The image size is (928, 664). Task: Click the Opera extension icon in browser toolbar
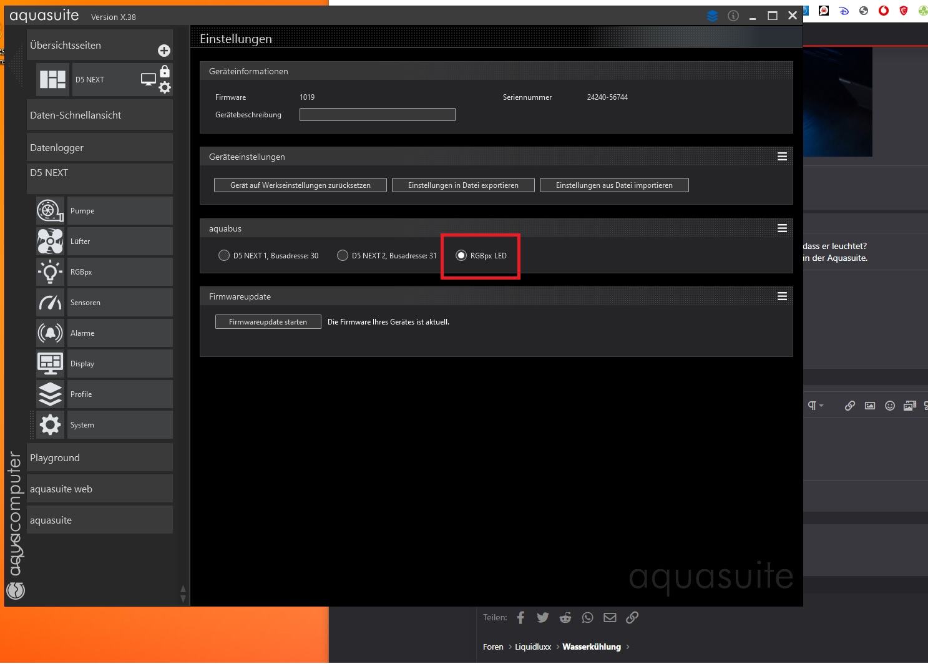tap(884, 11)
